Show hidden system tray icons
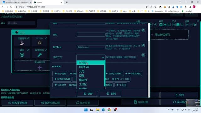The height and width of the screenshot is (113, 201). pos(168,110)
